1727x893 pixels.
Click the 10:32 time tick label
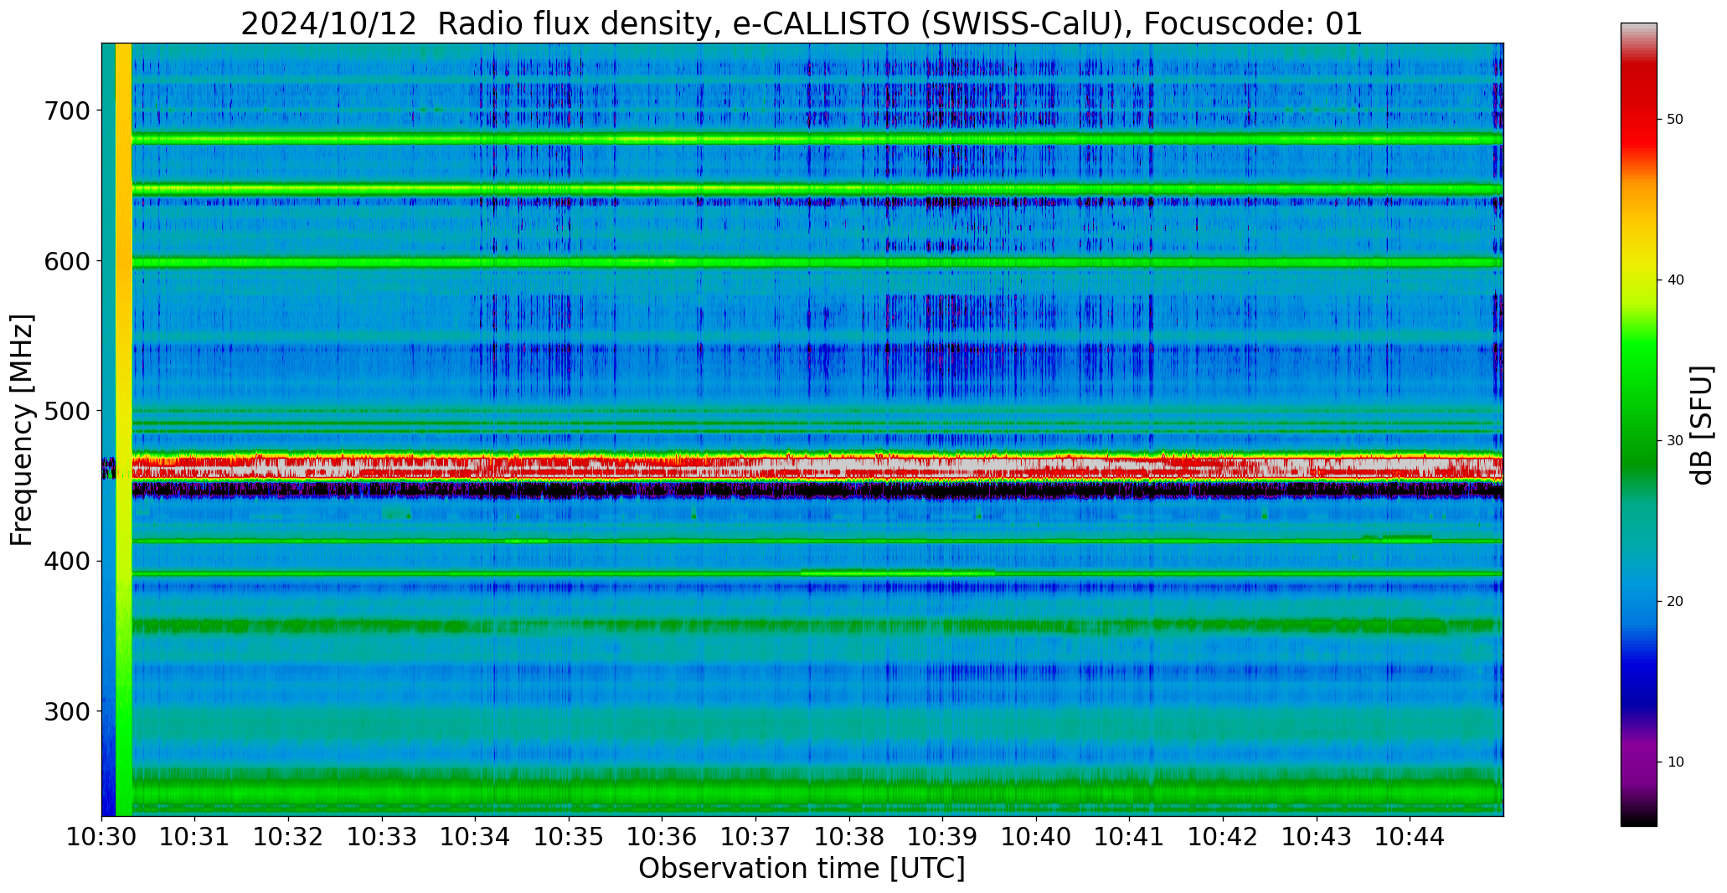pos(288,836)
